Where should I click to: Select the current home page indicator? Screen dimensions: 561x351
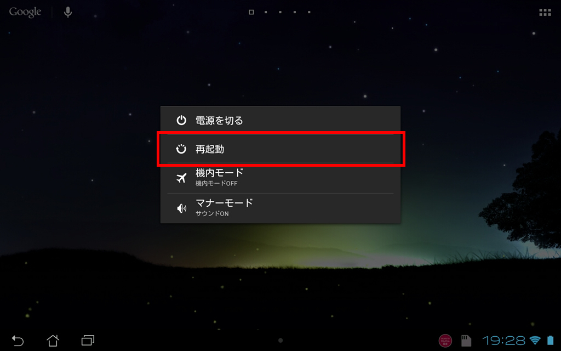pyautogui.click(x=251, y=12)
